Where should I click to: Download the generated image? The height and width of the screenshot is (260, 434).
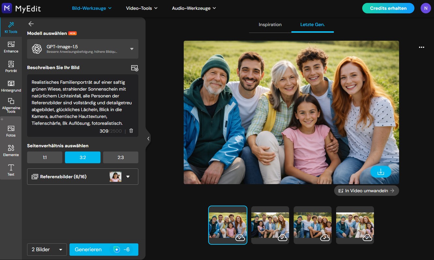point(380,172)
